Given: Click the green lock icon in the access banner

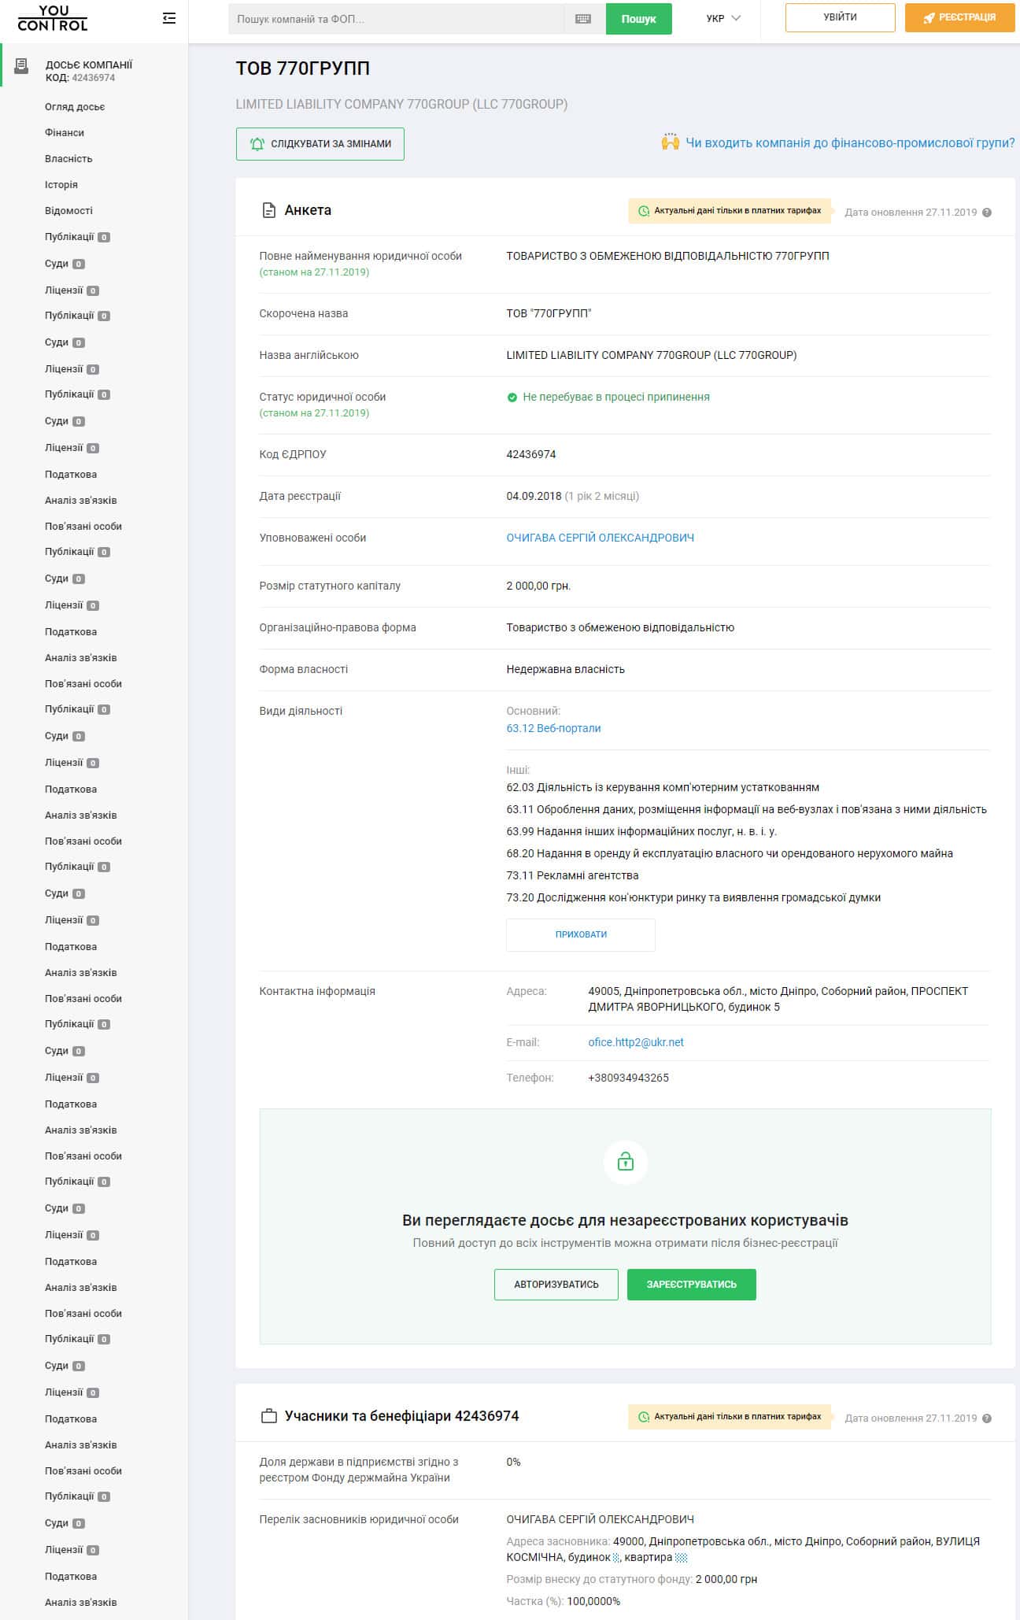Looking at the screenshot, I should 626,1162.
